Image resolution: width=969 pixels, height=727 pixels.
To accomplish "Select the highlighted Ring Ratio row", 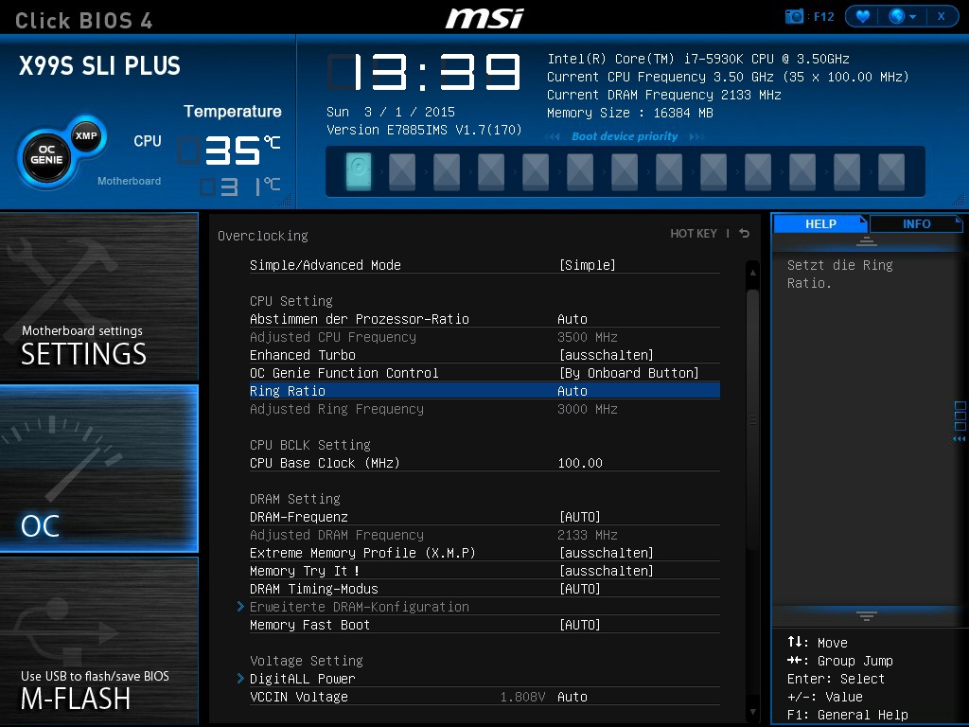I will point(484,391).
